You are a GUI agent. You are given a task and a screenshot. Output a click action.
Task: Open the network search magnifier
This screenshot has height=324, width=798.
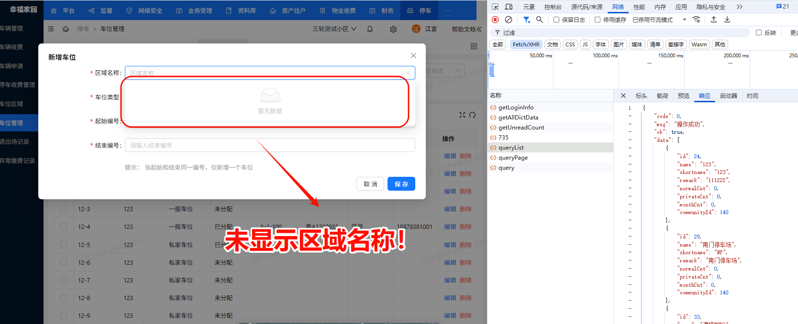tap(540, 20)
